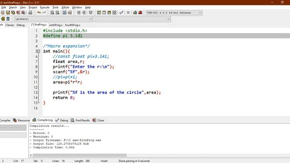
Task: Click the Close All files toolbar icon
Action: (23, 13)
